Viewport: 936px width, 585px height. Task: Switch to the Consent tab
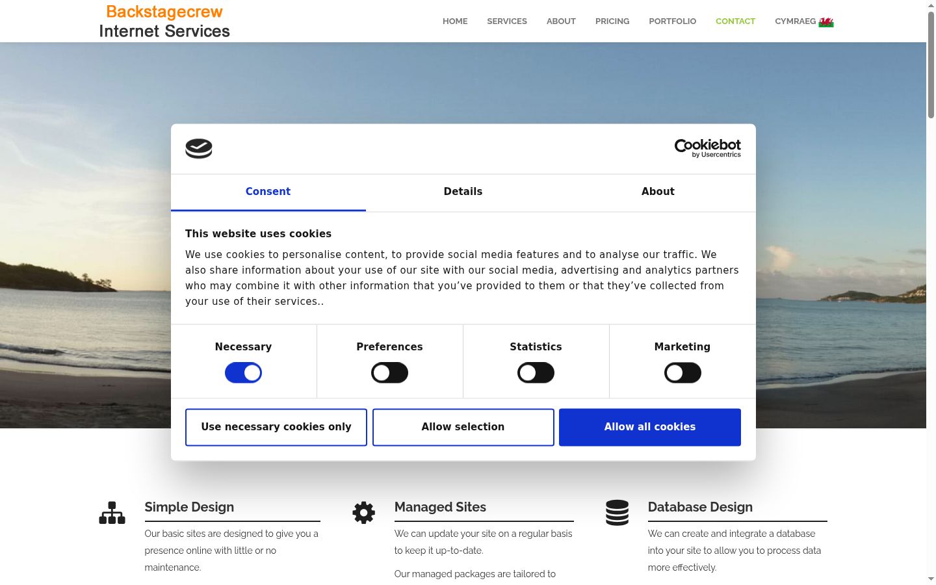pyautogui.click(x=268, y=192)
